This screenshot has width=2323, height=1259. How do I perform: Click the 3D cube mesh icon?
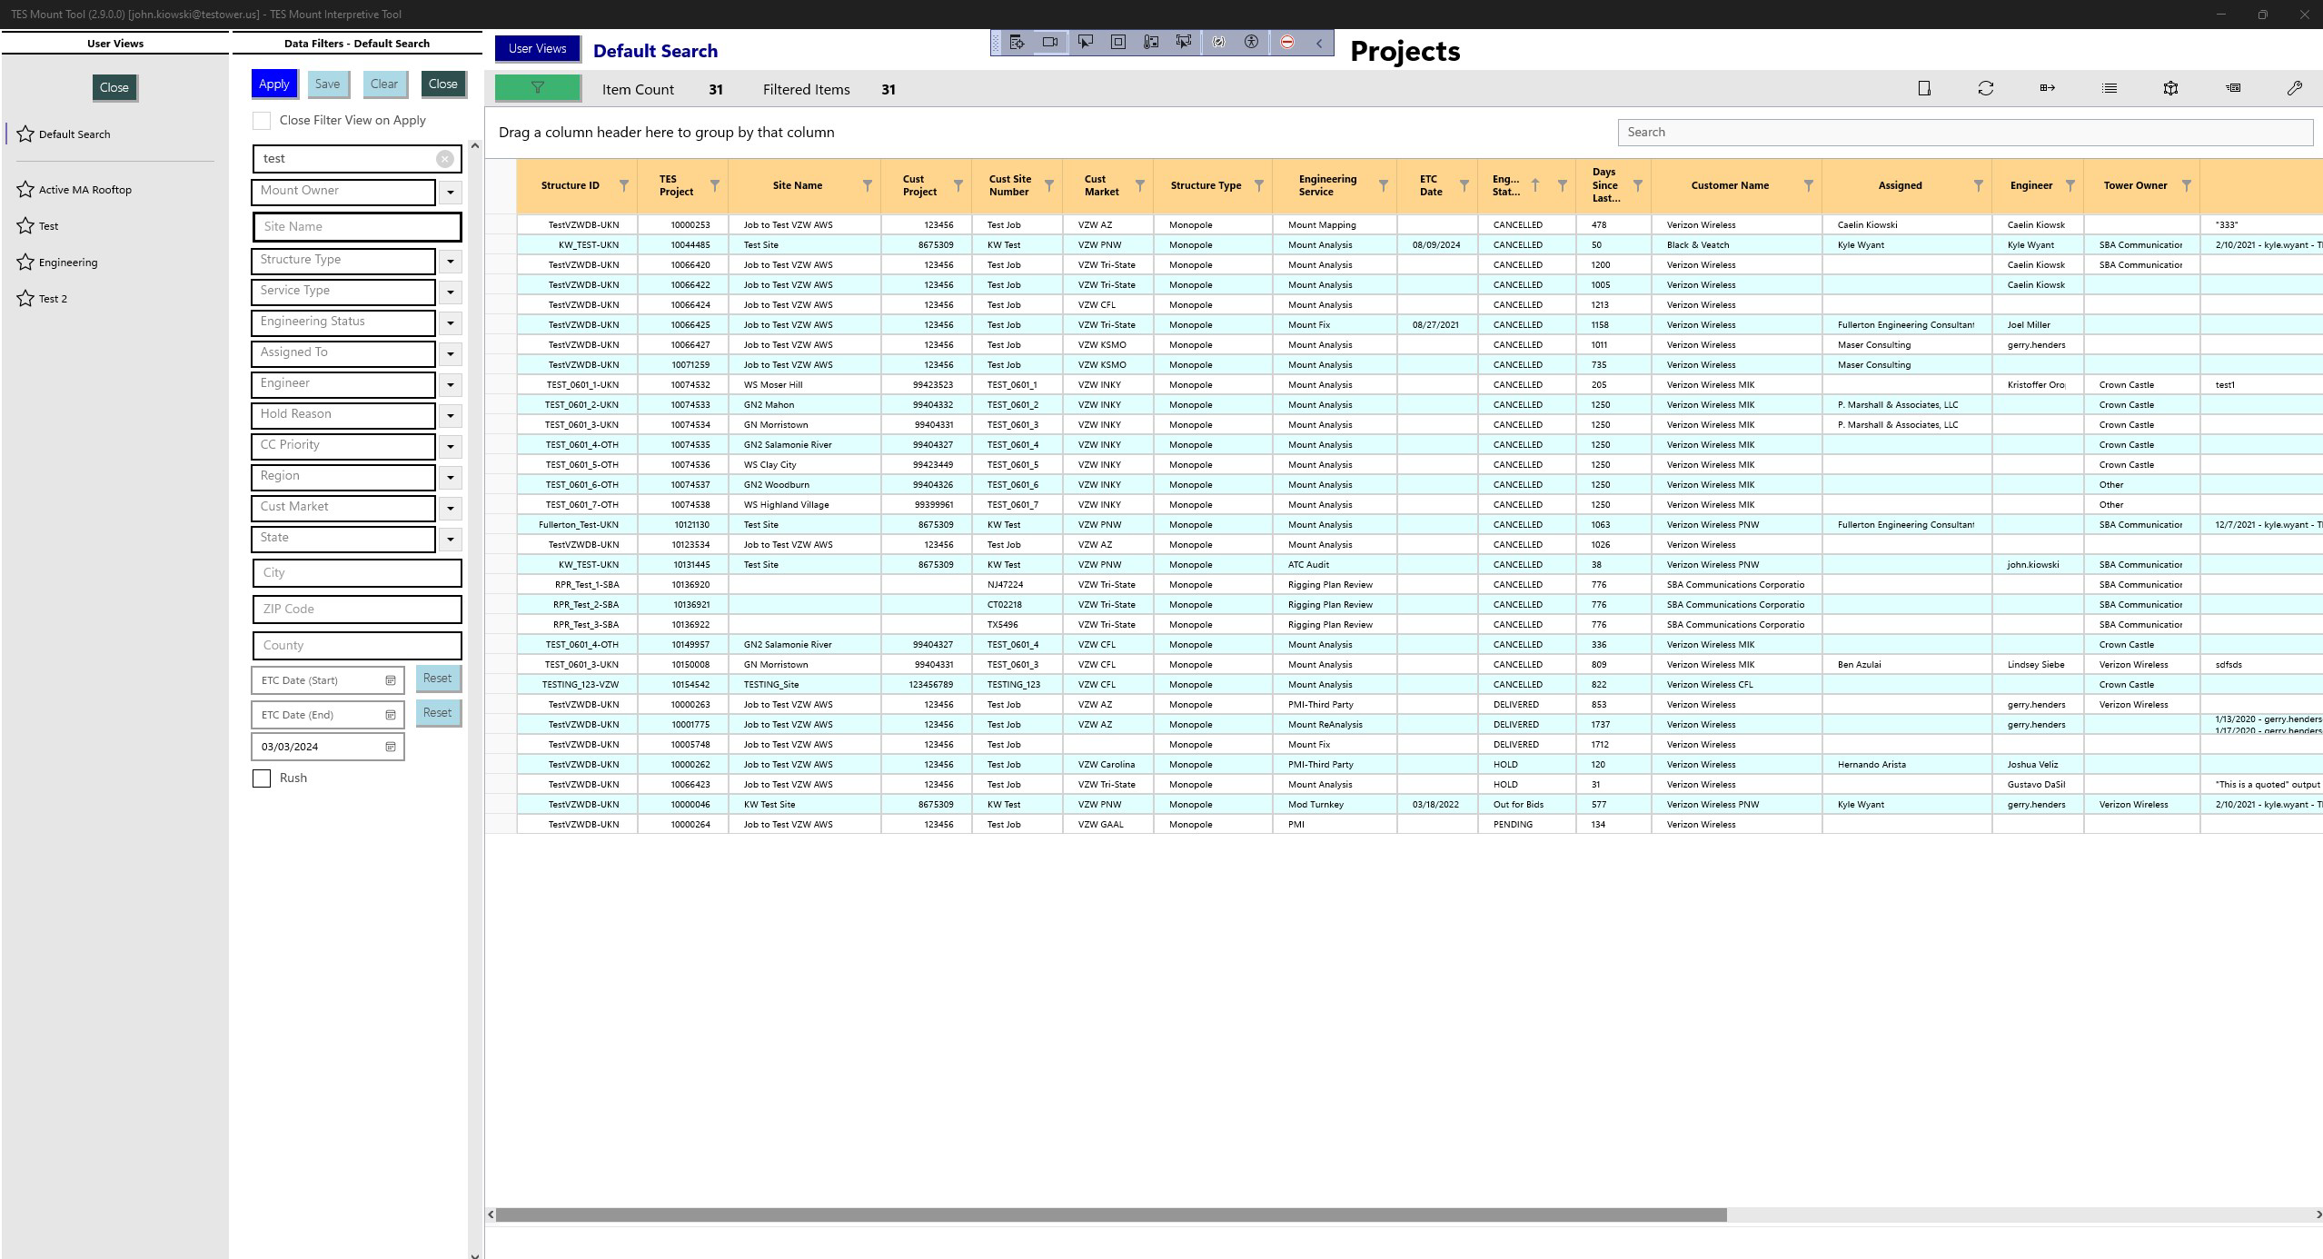click(x=2170, y=88)
